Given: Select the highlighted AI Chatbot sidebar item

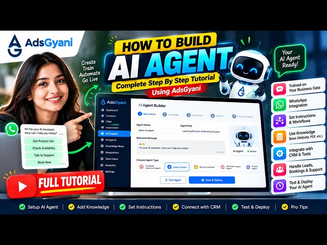Looking at the screenshot, I should point(114,134).
